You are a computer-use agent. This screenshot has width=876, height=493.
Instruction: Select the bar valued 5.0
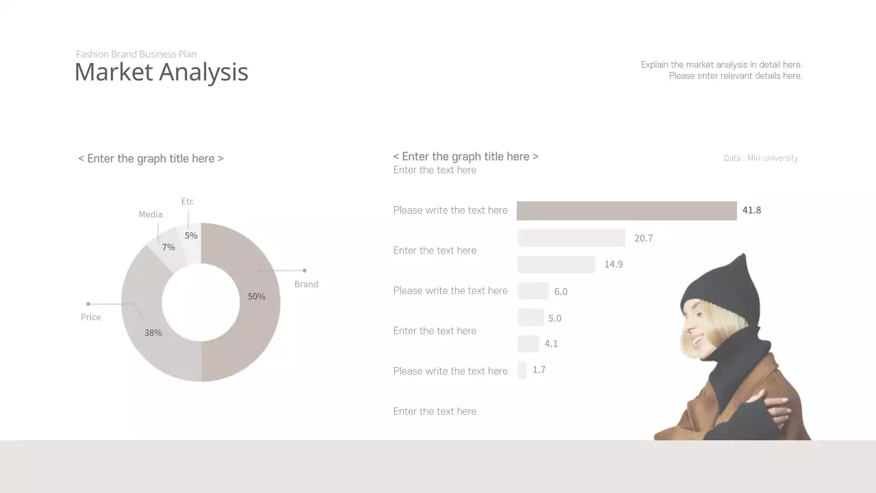click(x=530, y=318)
